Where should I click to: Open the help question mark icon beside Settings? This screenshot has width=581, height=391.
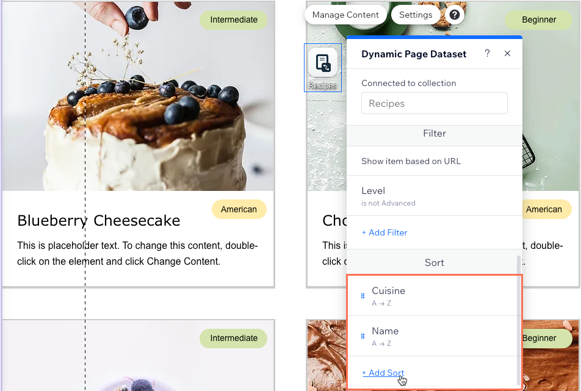coord(455,15)
